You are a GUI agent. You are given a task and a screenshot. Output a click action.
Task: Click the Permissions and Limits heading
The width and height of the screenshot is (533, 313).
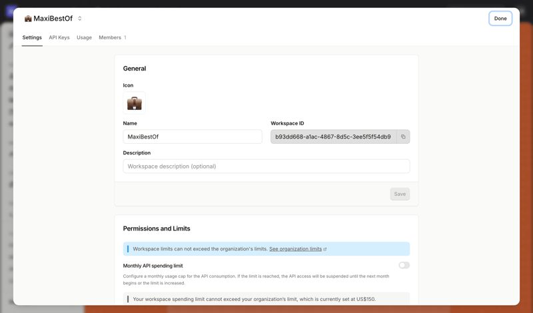click(x=157, y=228)
